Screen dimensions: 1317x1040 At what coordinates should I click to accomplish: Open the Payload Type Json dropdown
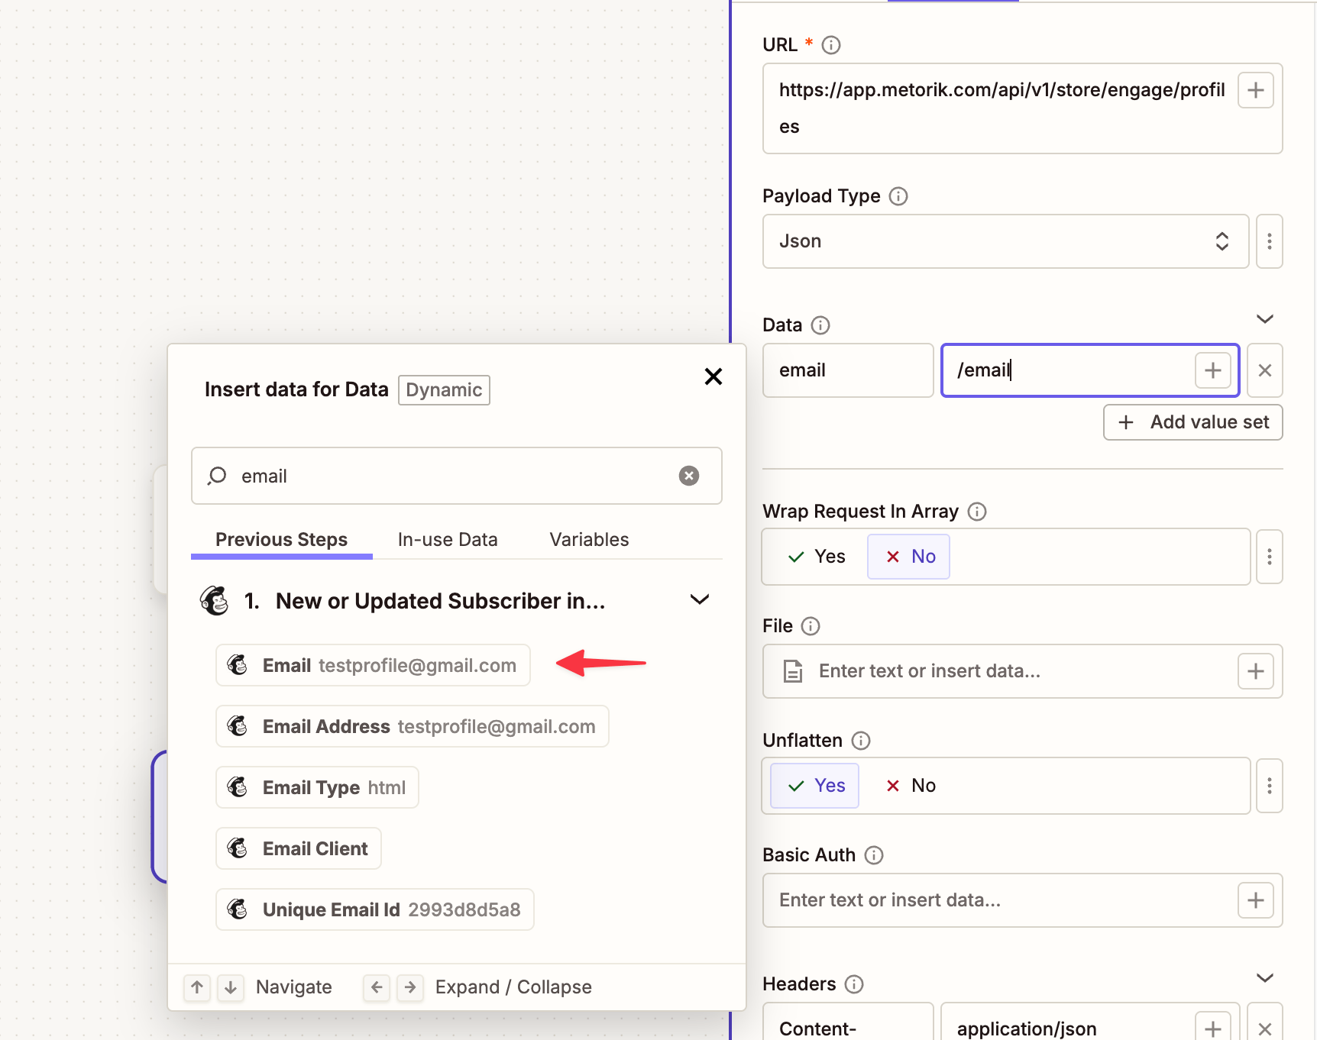tap(1005, 241)
